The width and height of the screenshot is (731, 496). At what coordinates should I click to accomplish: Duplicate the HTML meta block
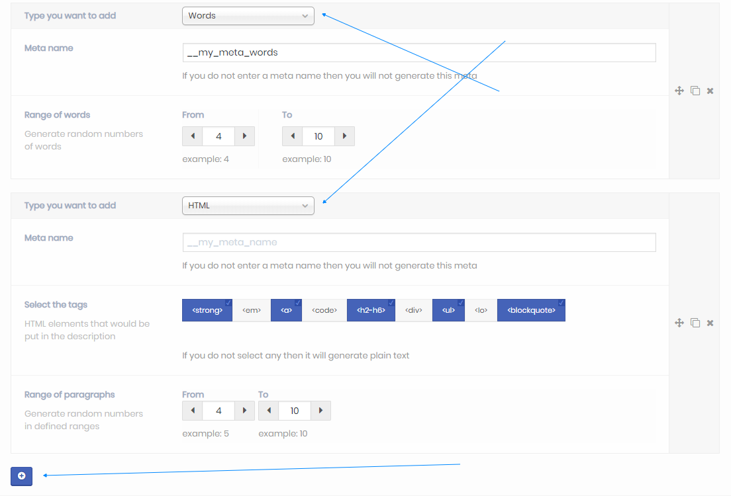click(x=695, y=323)
